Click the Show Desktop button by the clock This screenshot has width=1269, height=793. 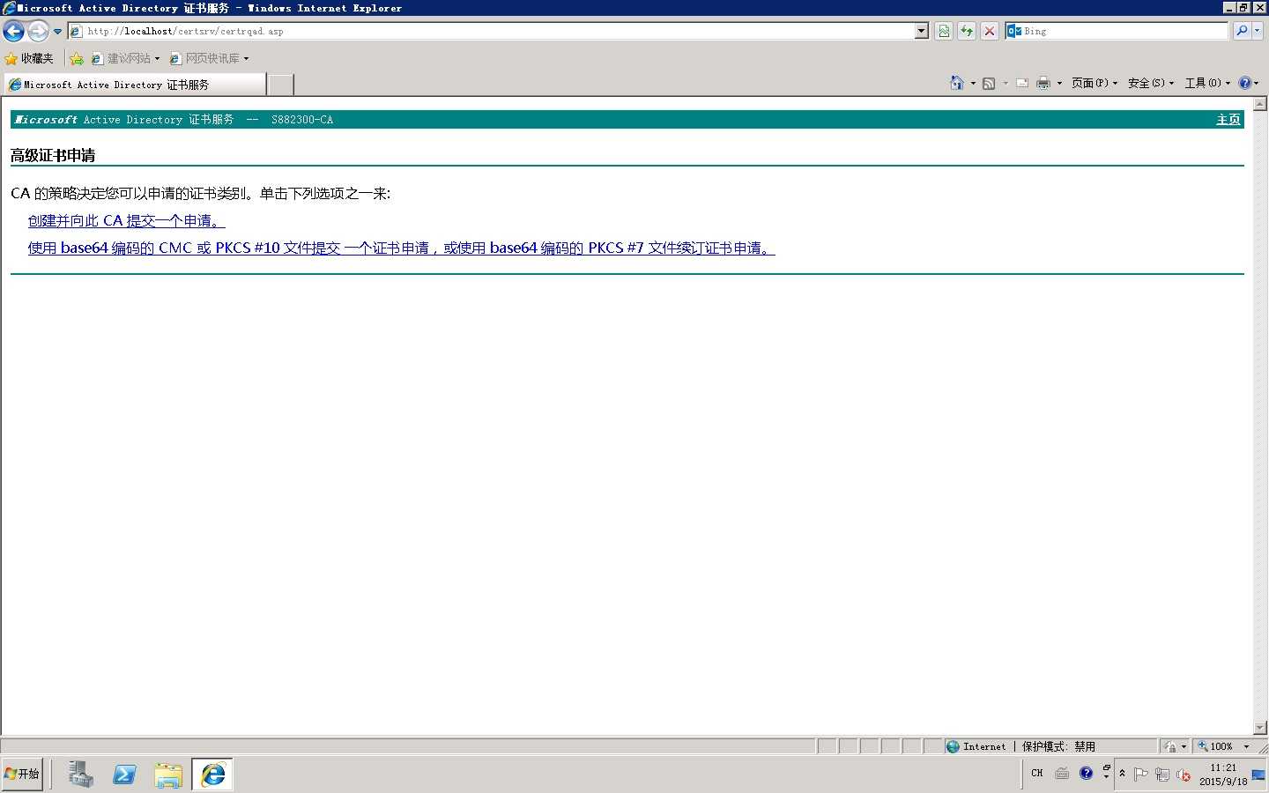1259,774
